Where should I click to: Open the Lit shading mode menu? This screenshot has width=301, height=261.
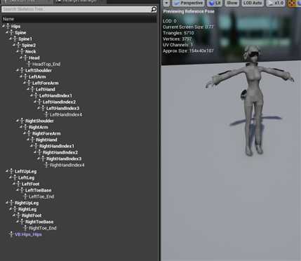pyautogui.click(x=215, y=3)
